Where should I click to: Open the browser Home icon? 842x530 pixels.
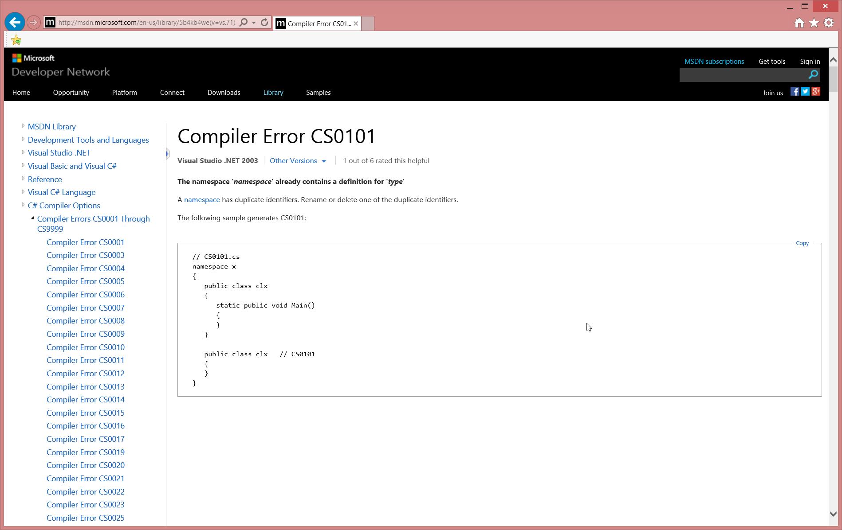point(799,23)
